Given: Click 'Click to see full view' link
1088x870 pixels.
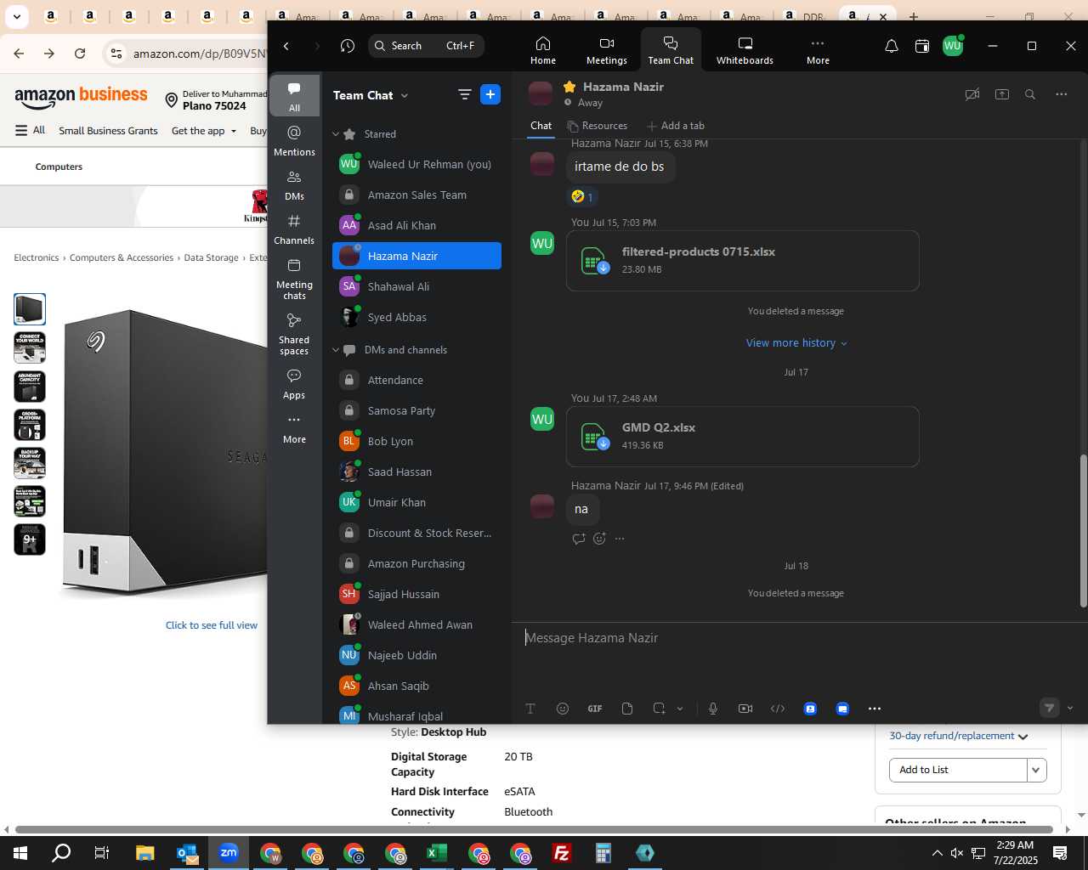Looking at the screenshot, I should tap(212, 625).
